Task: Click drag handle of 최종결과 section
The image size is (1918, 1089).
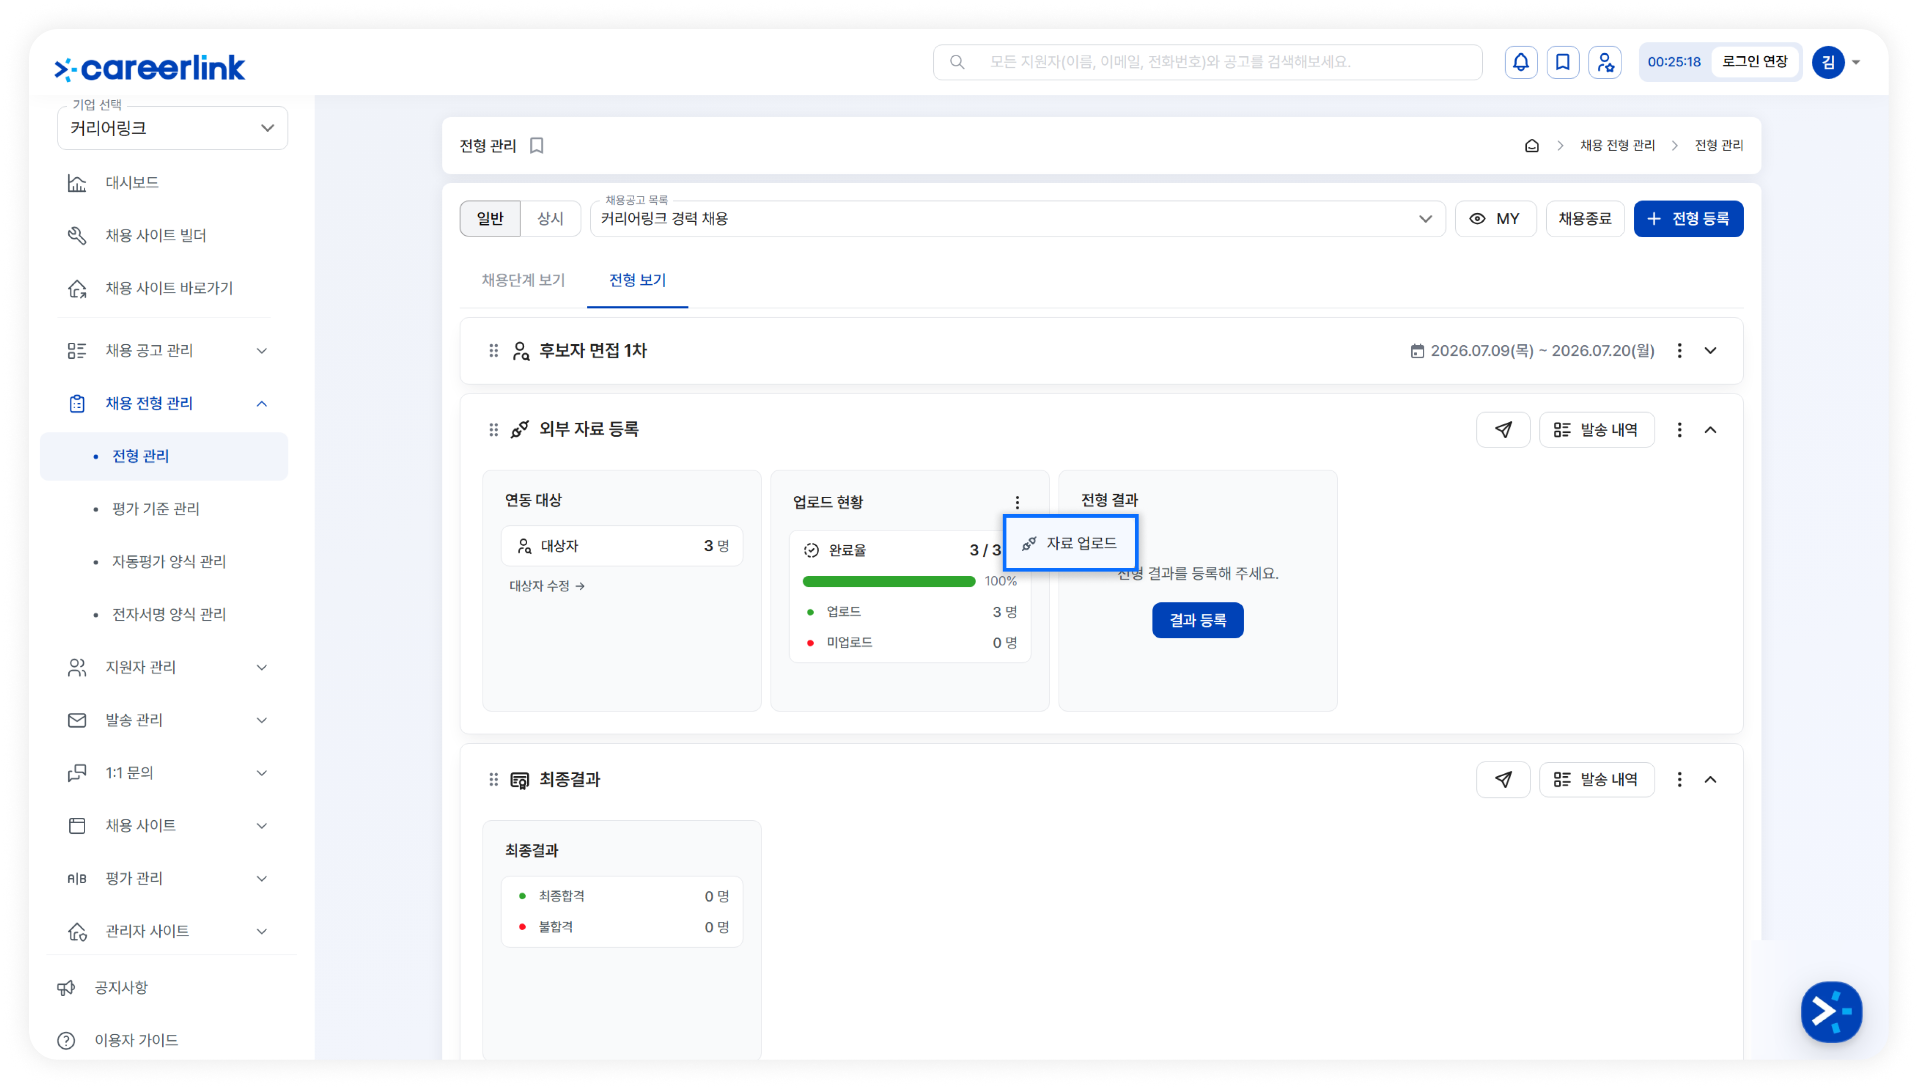Action: [x=493, y=780]
